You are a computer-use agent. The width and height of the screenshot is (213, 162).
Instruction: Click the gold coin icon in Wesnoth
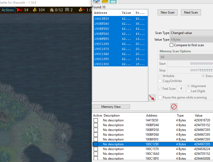coord(35,10)
